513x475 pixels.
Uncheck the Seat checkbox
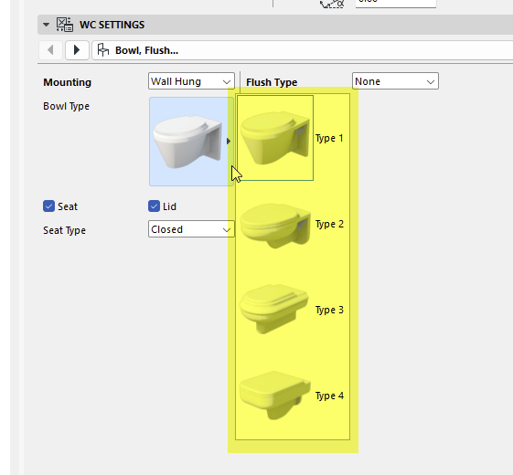48,206
